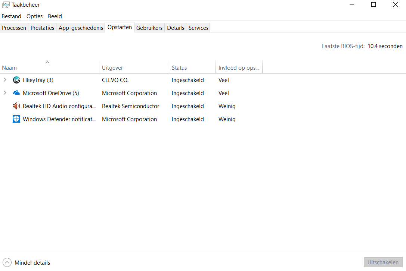Switch to the Processen tab
Viewport: 406px width, 271px height.
[x=14, y=28]
